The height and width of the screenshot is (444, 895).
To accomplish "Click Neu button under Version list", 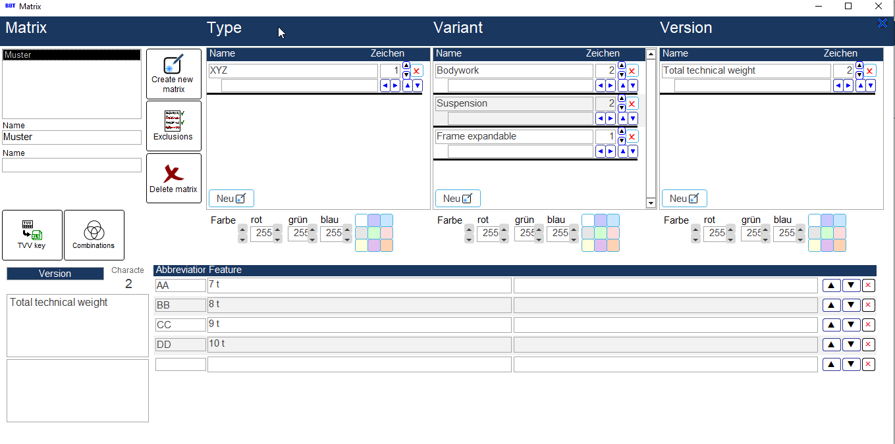I will point(684,199).
